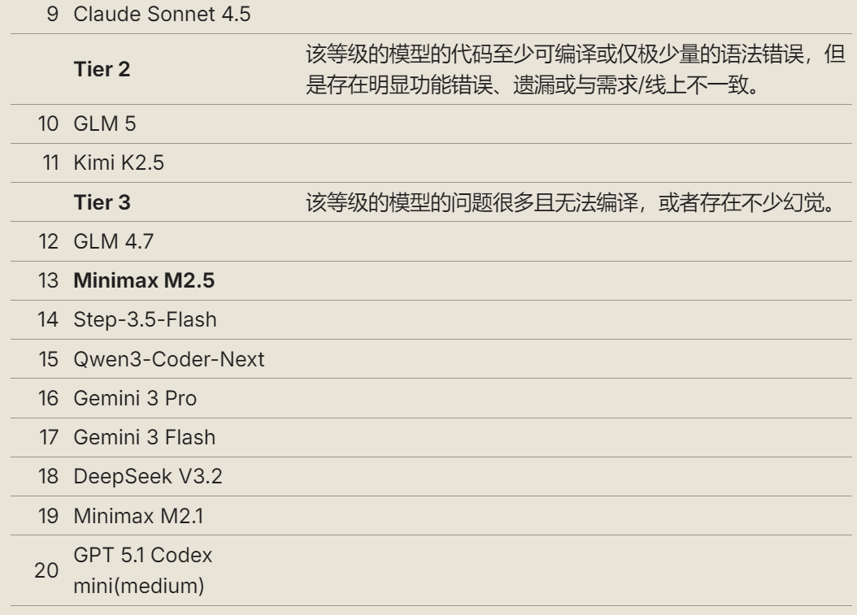Select the GPT 5.1 Codex mini(medium) entry
This screenshot has height=615, width=857.
click(142, 570)
